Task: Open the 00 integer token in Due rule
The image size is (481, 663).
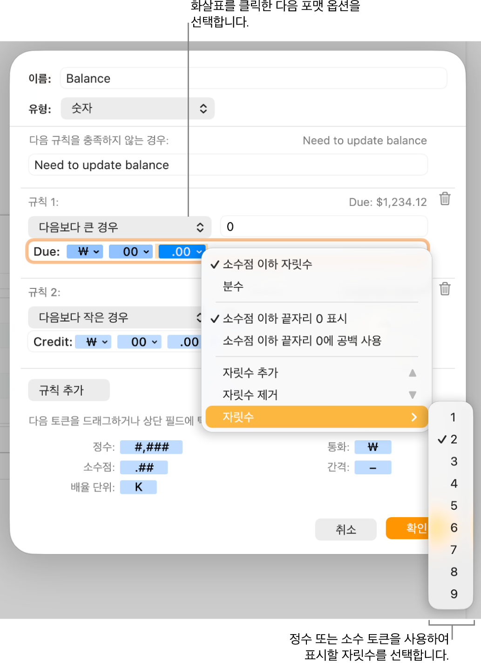Action: 130,252
